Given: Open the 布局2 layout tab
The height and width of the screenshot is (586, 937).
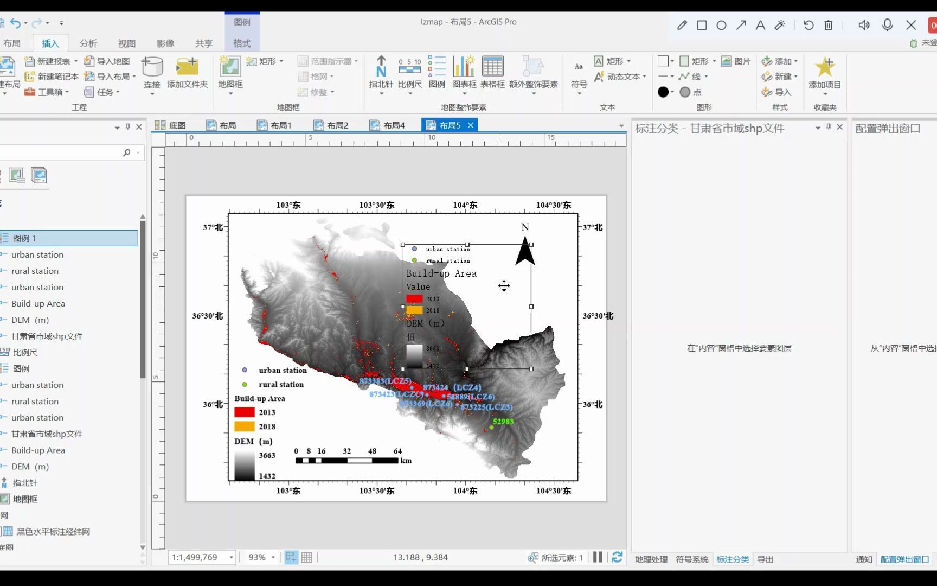Looking at the screenshot, I should click(337, 125).
